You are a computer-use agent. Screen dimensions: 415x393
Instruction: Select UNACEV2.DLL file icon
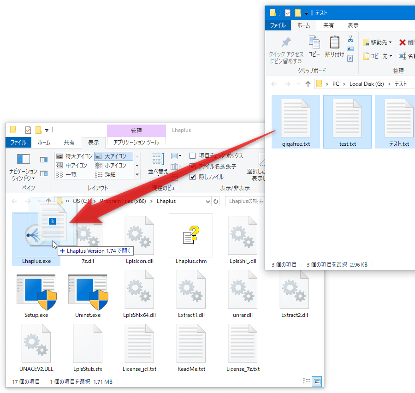tap(36, 343)
